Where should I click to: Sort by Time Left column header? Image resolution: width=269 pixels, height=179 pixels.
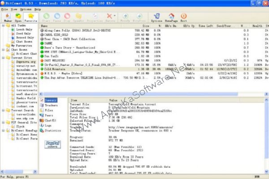point(205,26)
